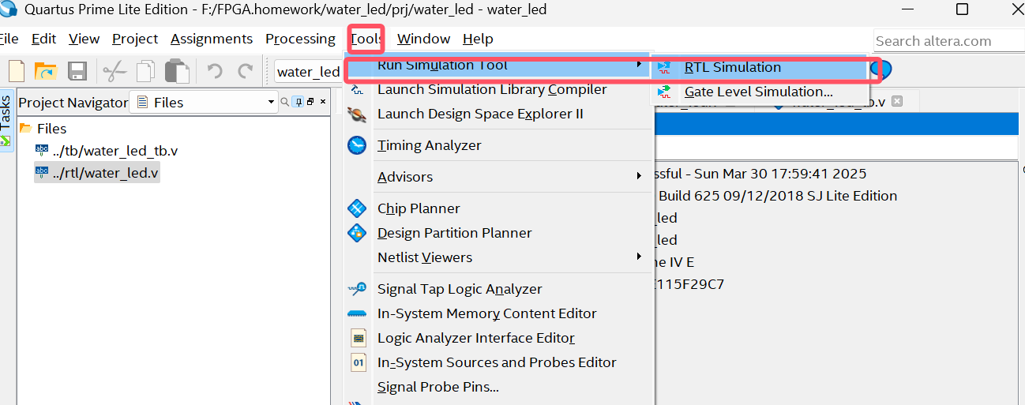This screenshot has height=405, width=1025.
Task: Select In-System Memory Content Editor
Action: (487, 313)
